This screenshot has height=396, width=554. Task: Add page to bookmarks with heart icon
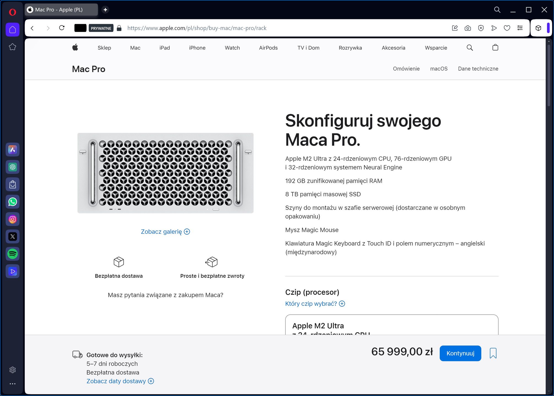pyautogui.click(x=507, y=28)
